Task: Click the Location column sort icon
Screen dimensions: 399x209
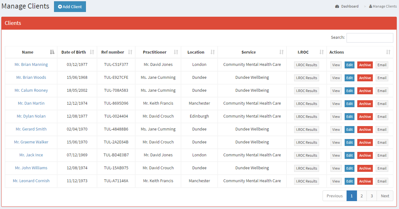Action: [x=213, y=52]
